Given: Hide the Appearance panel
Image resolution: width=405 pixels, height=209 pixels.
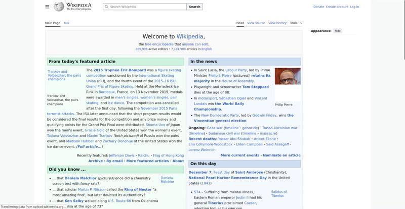Looking at the screenshot, I should click(x=338, y=31).
